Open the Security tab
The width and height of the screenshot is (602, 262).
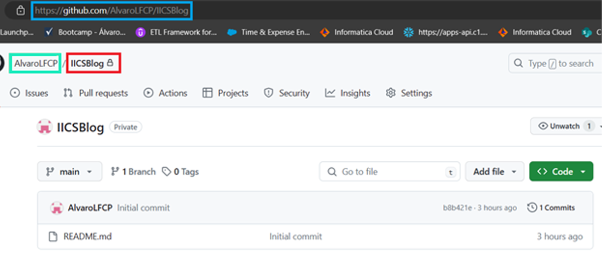tap(286, 93)
